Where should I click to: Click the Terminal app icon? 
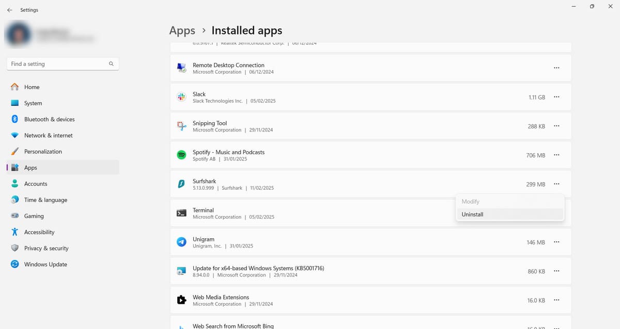point(181,213)
